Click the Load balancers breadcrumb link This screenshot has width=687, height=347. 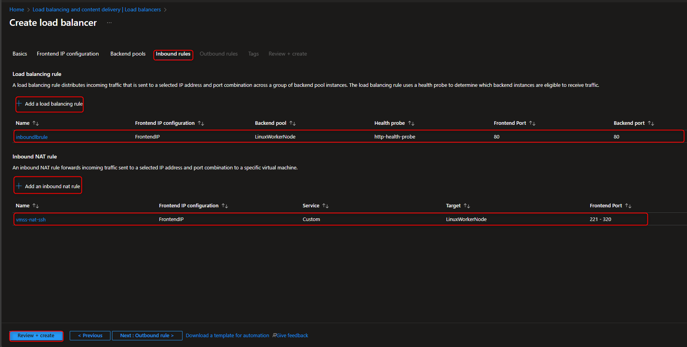143,9
